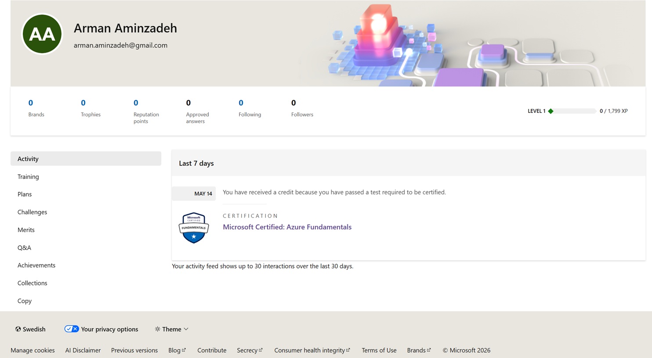The height and width of the screenshot is (358, 652).
Task: Click the 0 Reputation points stat
Action: (146, 111)
